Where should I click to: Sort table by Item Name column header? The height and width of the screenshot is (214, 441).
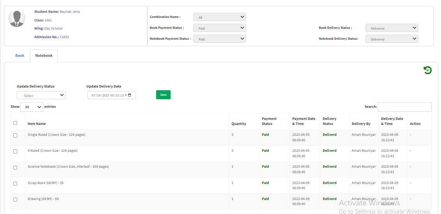tap(37, 124)
